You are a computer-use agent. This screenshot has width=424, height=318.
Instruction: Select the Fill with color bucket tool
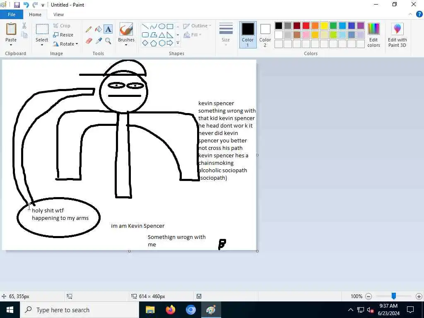click(x=99, y=29)
